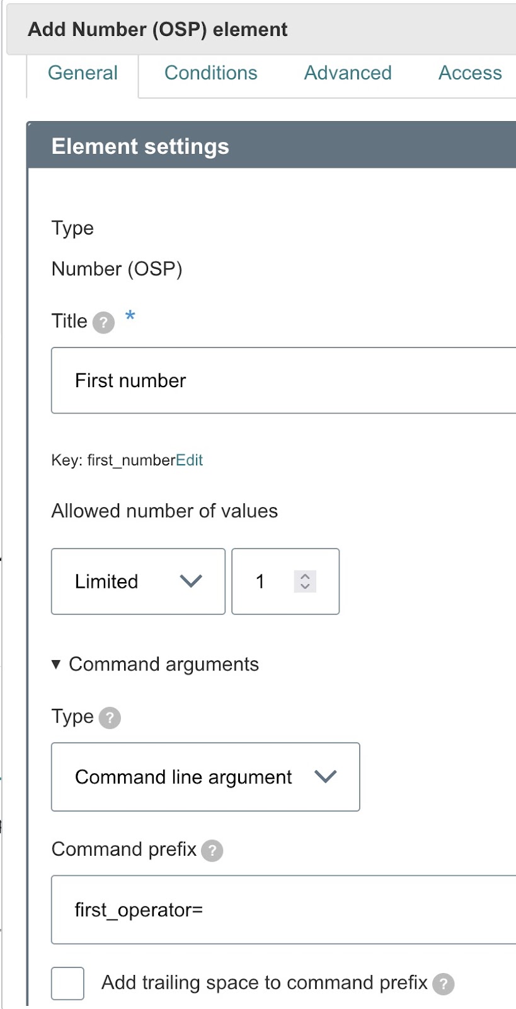Viewport: 516px width, 1009px height.
Task: Decrease allowed values with the down arrow
Action: 305,586
